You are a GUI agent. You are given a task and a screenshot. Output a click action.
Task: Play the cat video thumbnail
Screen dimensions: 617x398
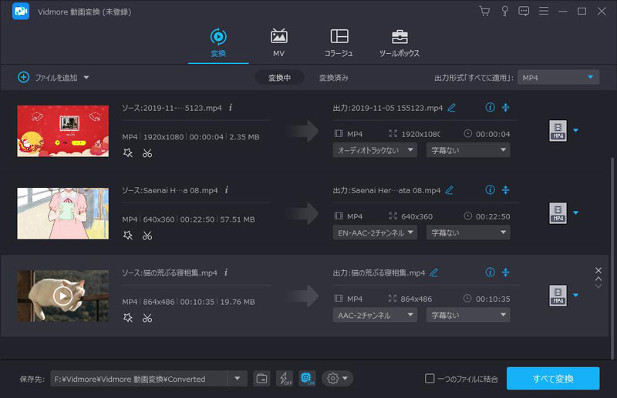tap(62, 295)
